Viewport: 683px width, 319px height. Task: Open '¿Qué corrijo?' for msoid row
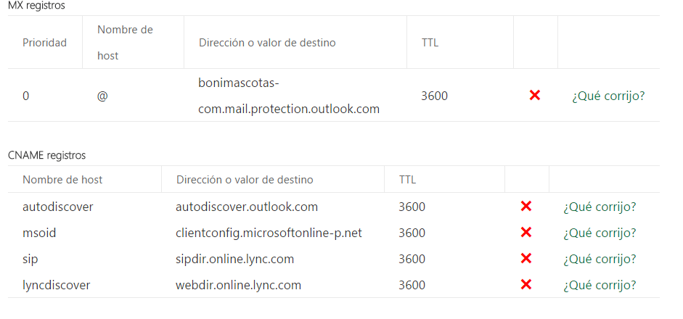[x=600, y=233]
